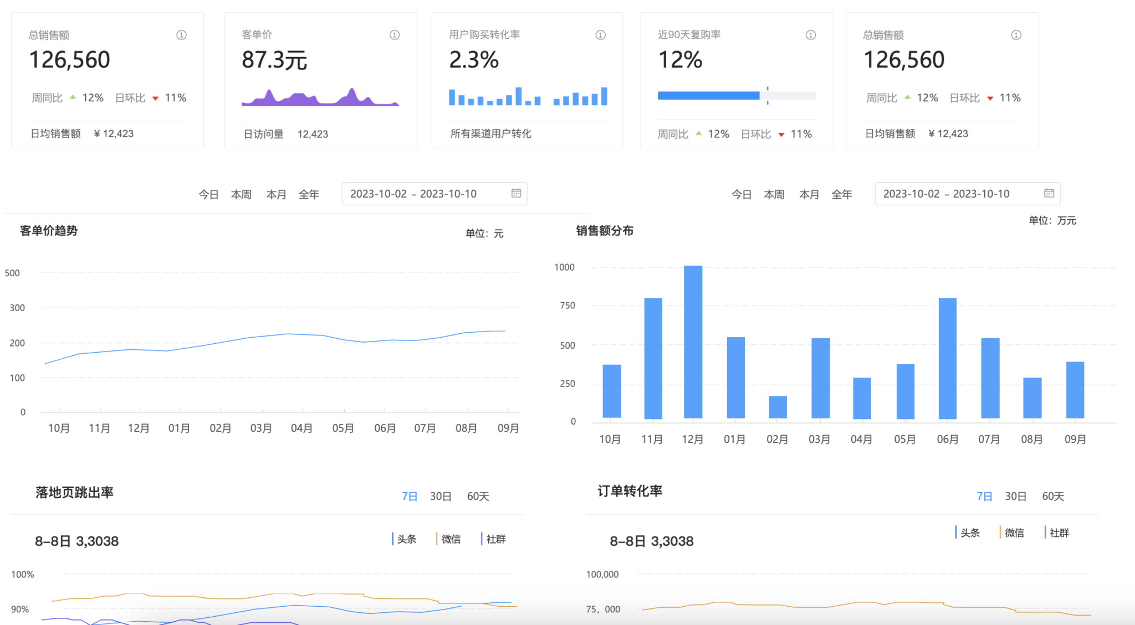
Task: Select 全年 filter for 客单价趋势 chart
Action: point(309,194)
